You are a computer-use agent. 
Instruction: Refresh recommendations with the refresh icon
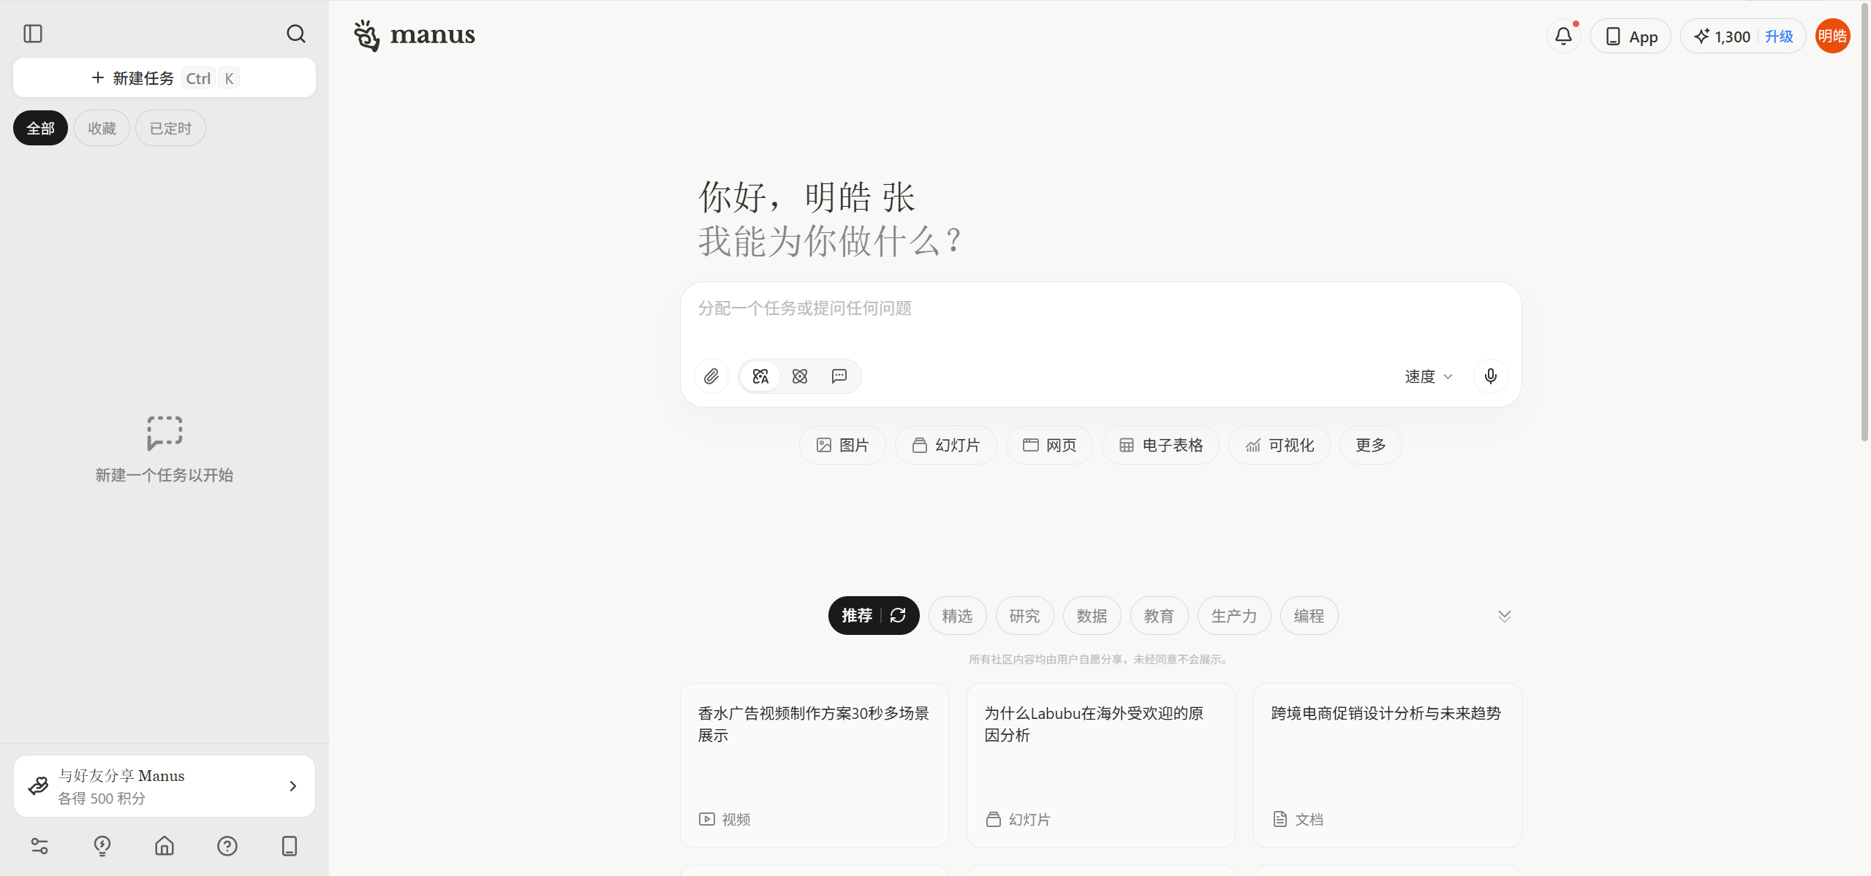[x=897, y=615]
